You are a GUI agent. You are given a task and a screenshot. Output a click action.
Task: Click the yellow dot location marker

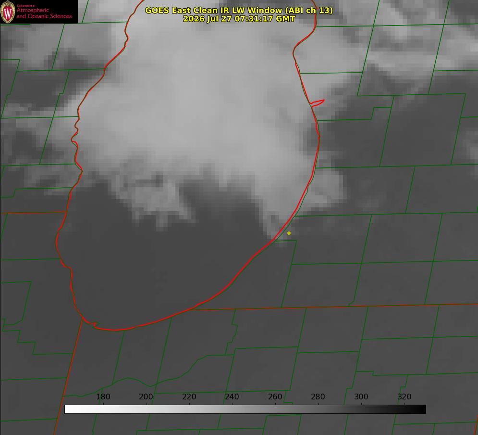point(289,233)
